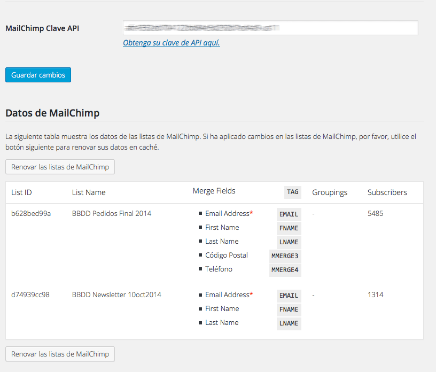Screen dimensions: 436x372
Task: Click the Código Postal merge field
Action: coord(227,255)
